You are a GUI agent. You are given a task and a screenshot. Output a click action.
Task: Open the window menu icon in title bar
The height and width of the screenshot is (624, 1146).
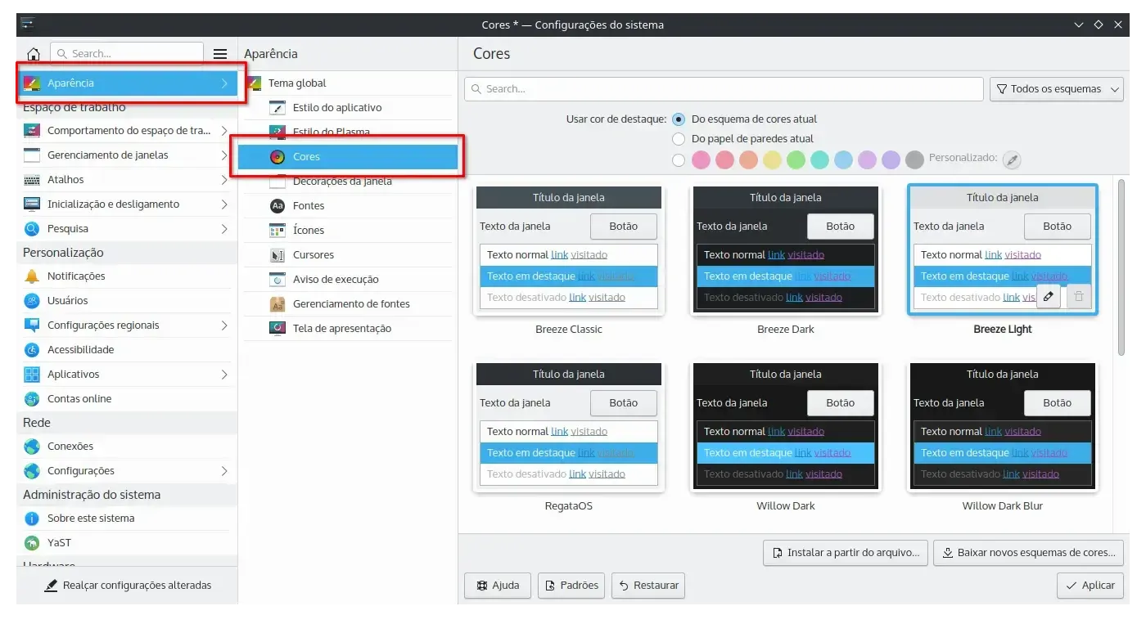[28, 25]
